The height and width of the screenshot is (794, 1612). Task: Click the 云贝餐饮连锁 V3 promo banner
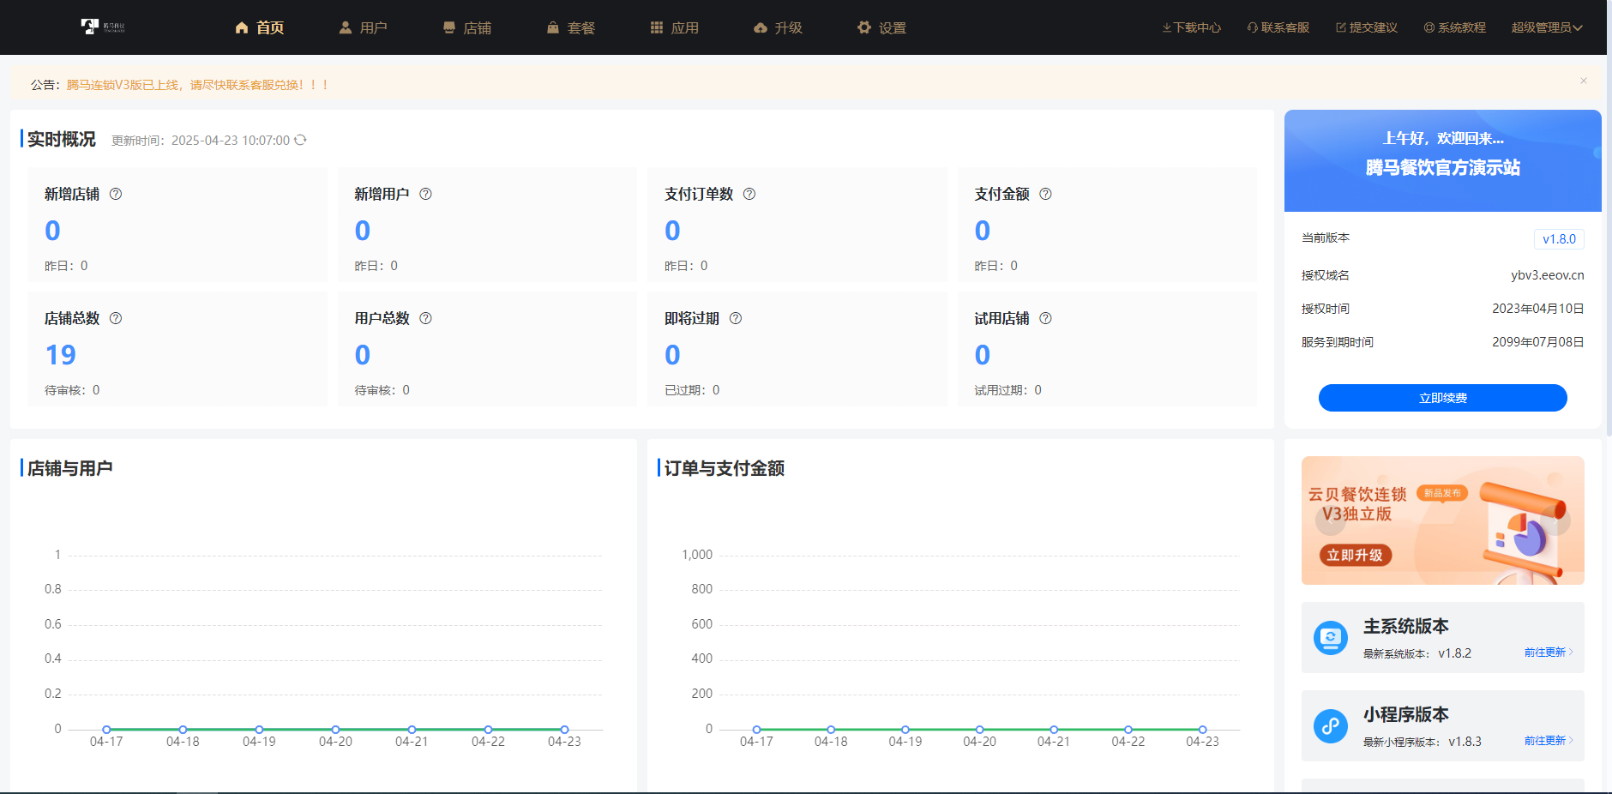[1442, 520]
